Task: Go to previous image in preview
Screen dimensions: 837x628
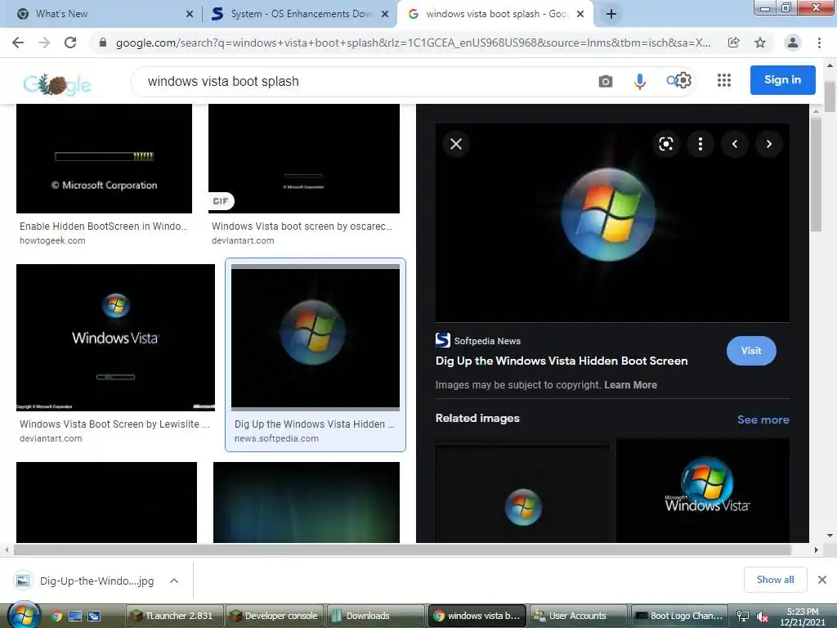Action: point(735,144)
